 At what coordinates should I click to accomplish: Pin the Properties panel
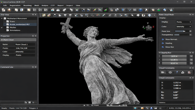pos(33,36)
